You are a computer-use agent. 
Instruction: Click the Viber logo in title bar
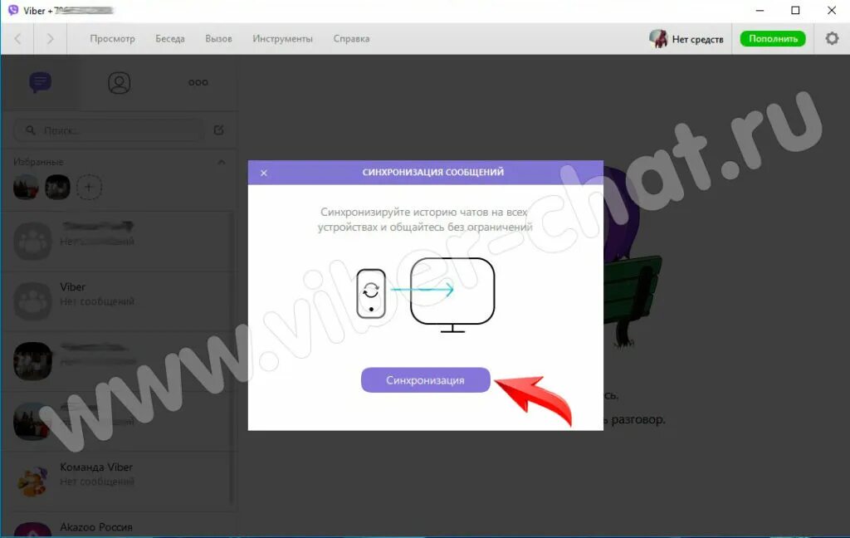coord(13,10)
